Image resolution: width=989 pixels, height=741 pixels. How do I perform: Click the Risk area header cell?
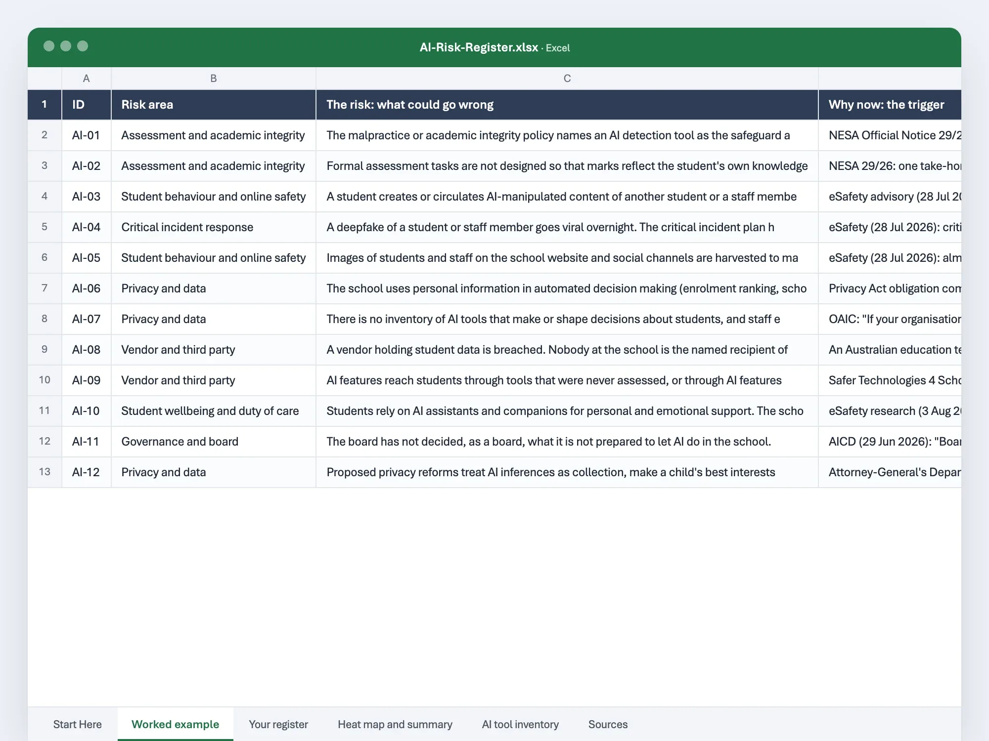pos(214,105)
